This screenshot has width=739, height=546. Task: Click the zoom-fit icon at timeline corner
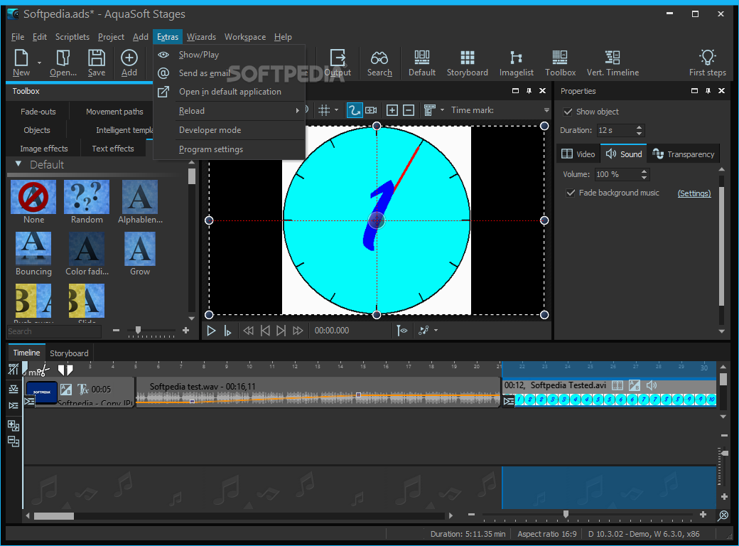[x=723, y=516]
